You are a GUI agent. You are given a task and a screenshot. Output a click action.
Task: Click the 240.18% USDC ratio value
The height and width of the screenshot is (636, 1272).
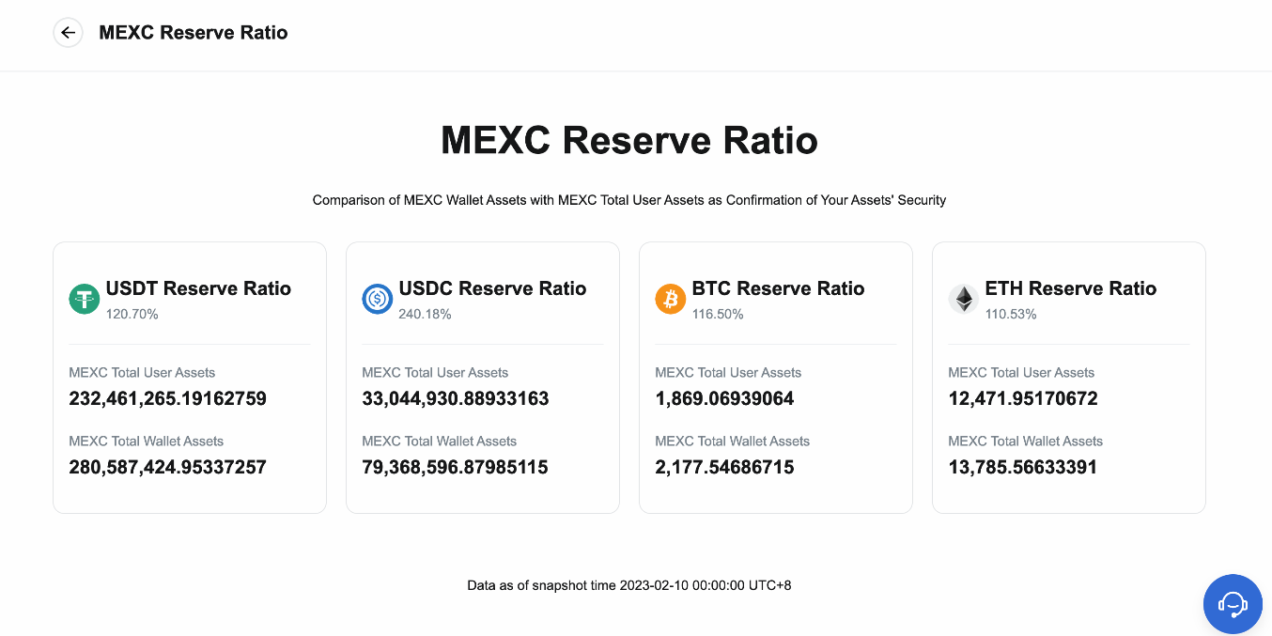point(425,314)
